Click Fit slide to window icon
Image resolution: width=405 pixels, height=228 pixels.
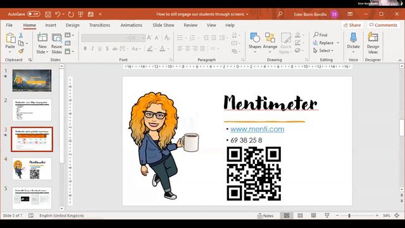pos(397,215)
